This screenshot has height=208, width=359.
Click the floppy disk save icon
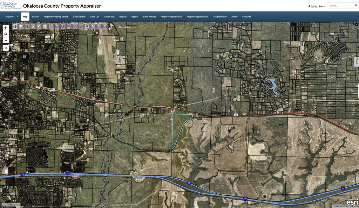(x=105, y=26)
